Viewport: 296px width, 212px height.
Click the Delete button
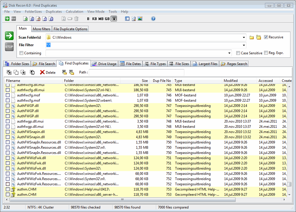tap(48, 72)
